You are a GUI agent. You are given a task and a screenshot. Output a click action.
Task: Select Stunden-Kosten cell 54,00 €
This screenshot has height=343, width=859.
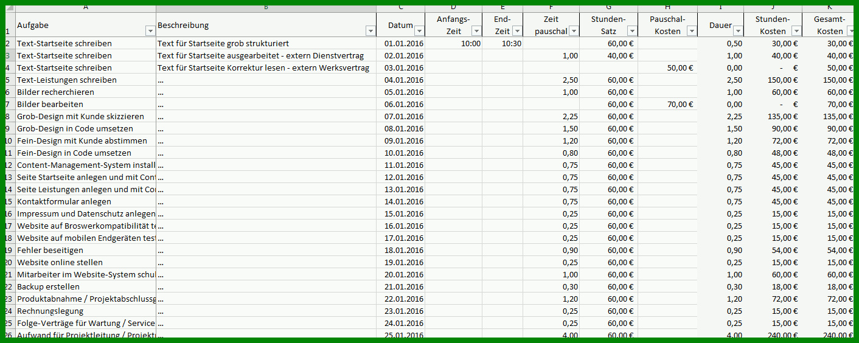(x=773, y=250)
